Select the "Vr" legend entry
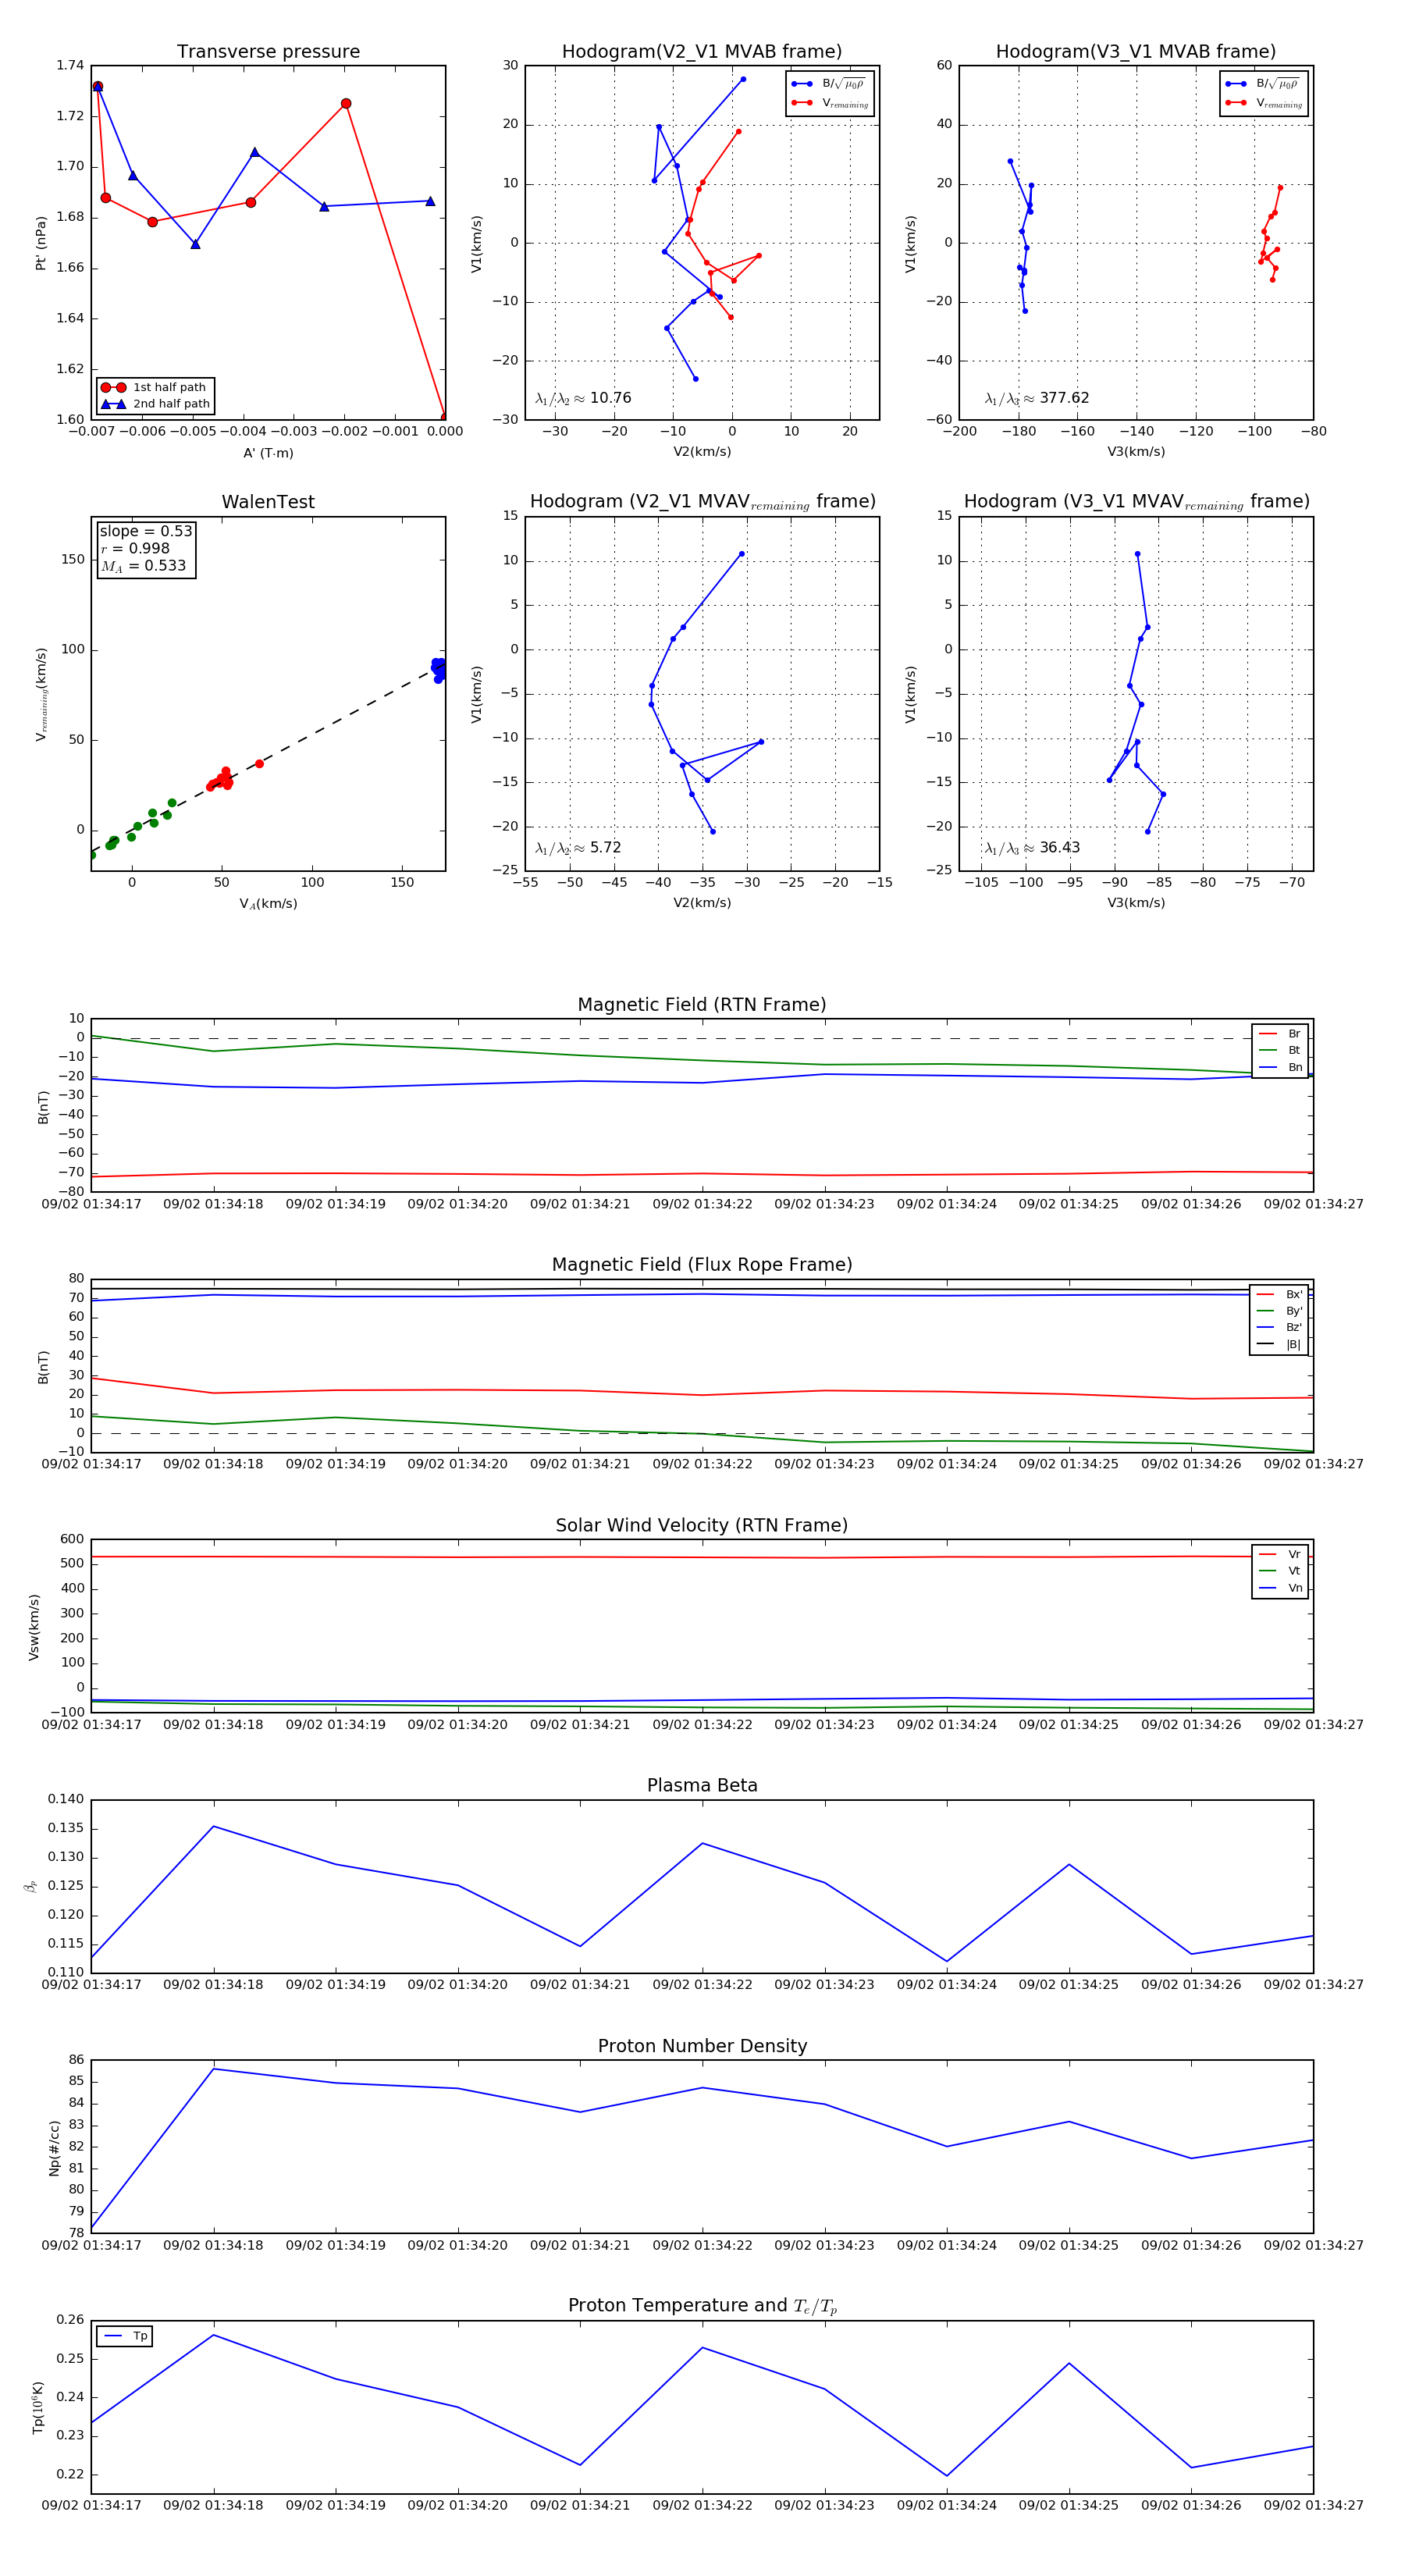The image size is (1405, 2576). (x=1280, y=1555)
